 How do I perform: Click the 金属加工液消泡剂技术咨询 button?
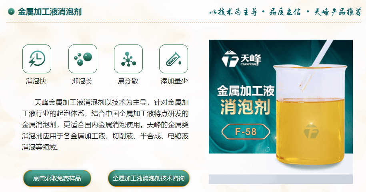[x=149, y=178]
